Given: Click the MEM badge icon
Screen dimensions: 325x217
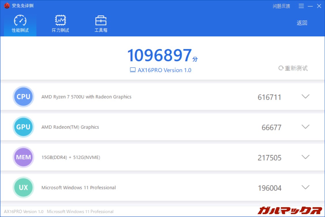Looking at the screenshot, I should click(x=23, y=157).
